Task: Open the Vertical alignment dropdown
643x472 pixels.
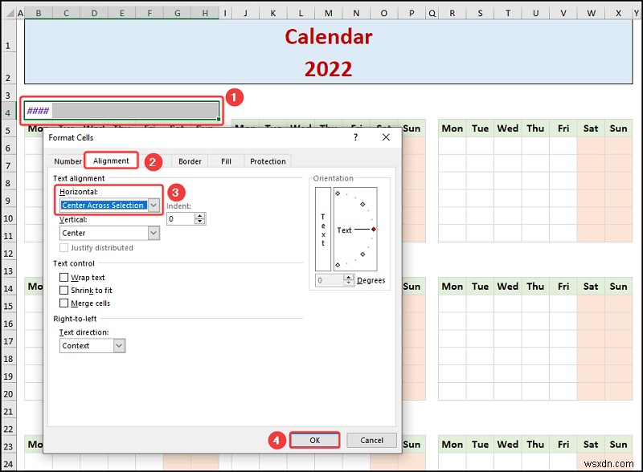Action: point(154,232)
